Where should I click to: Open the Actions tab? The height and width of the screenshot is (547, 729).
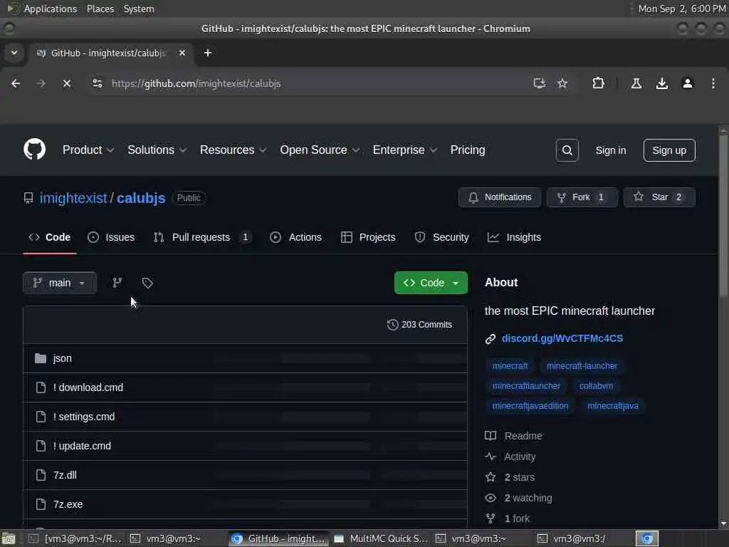pyautogui.click(x=295, y=237)
